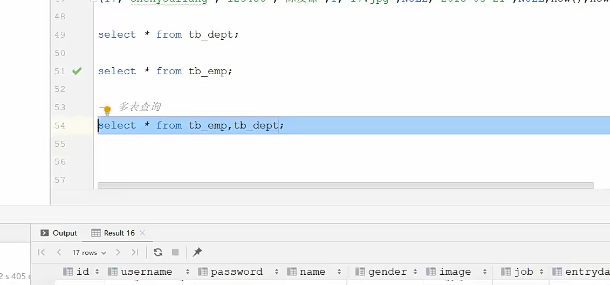610x285 pixels.
Task: Sort by the gender column header
Action: pyautogui.click(x=386, y=272)
